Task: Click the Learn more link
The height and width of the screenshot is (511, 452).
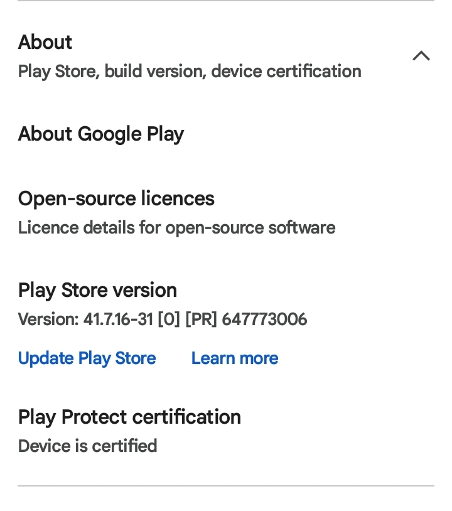Action: point(234,358)
